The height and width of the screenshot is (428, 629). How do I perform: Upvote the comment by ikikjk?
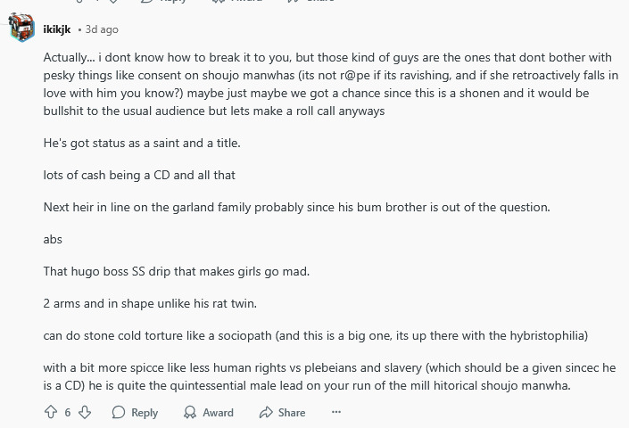[51, 412]
